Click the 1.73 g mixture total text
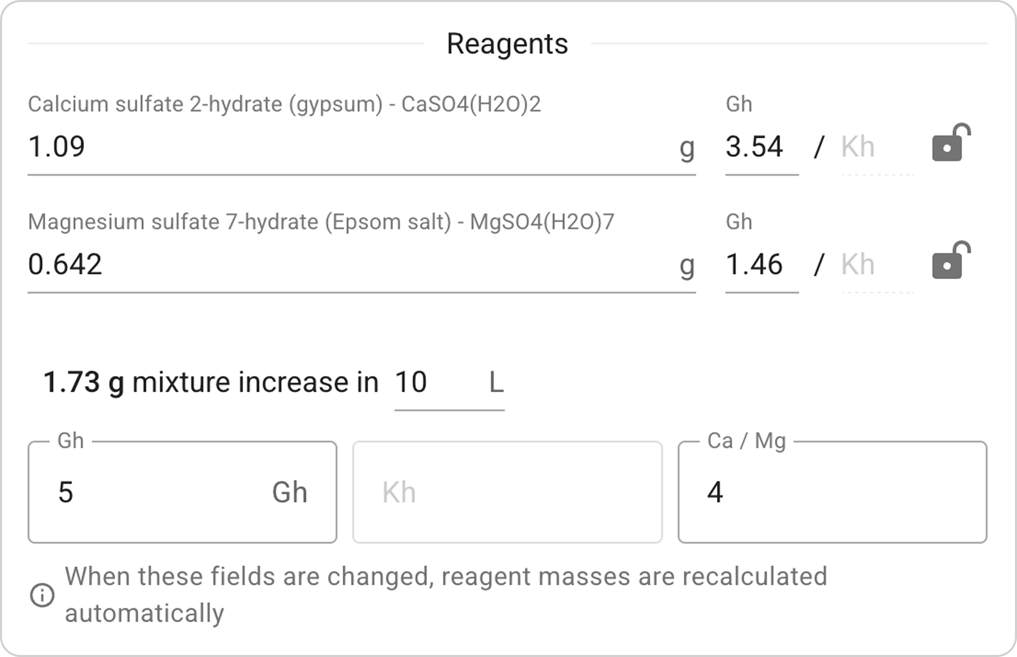The image size is (1017, 657). [x=84, y=382]
